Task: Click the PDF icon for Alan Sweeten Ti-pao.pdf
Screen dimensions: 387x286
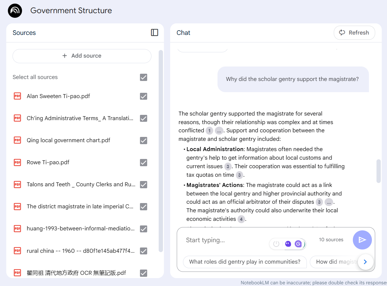Action: click(17, 96)
